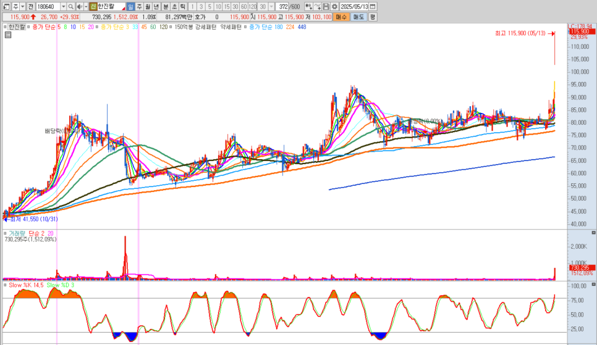Open the 주 market type dropdown arrow

pyautogui.click(x=23, y=6)
